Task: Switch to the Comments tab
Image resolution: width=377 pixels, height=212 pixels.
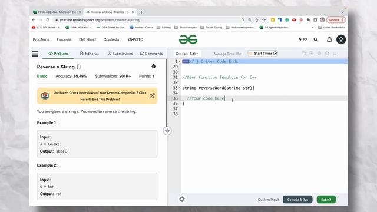Action: (151, 54)
